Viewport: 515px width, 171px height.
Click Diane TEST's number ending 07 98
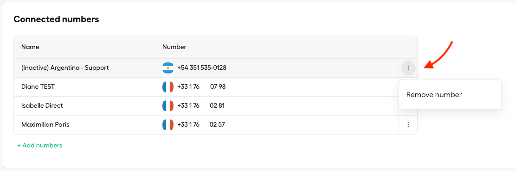tap(201, 87)
